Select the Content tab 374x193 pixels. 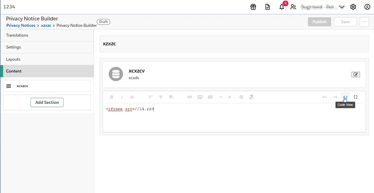pyautogui.click(x=47, y=71)
